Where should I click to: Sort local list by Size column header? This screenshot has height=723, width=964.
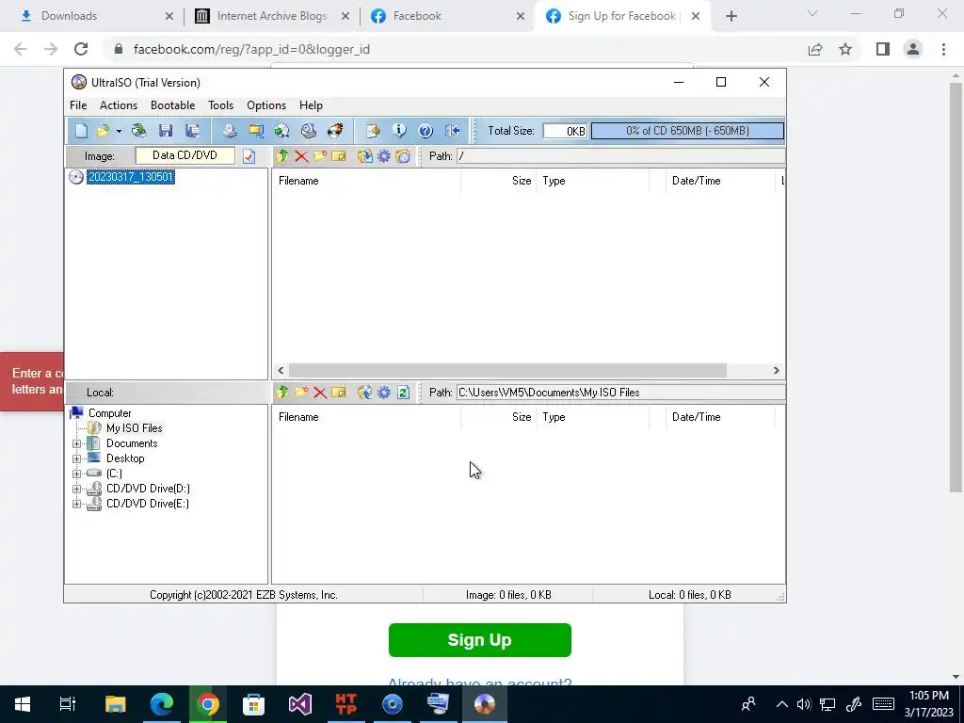point(498,417)
